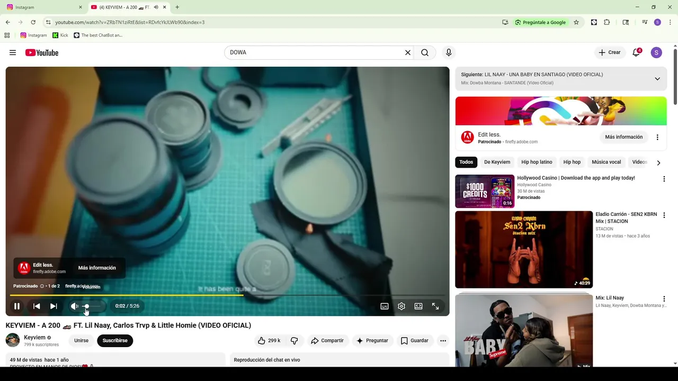The image size is (678, 381).
Task: Open the Keyviem channel avatar
Action: pyautogui.click(x=13, y=340)
